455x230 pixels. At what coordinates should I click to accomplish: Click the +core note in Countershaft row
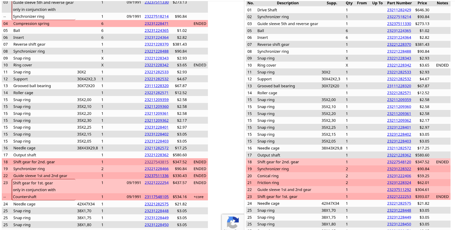click(198, 197)
